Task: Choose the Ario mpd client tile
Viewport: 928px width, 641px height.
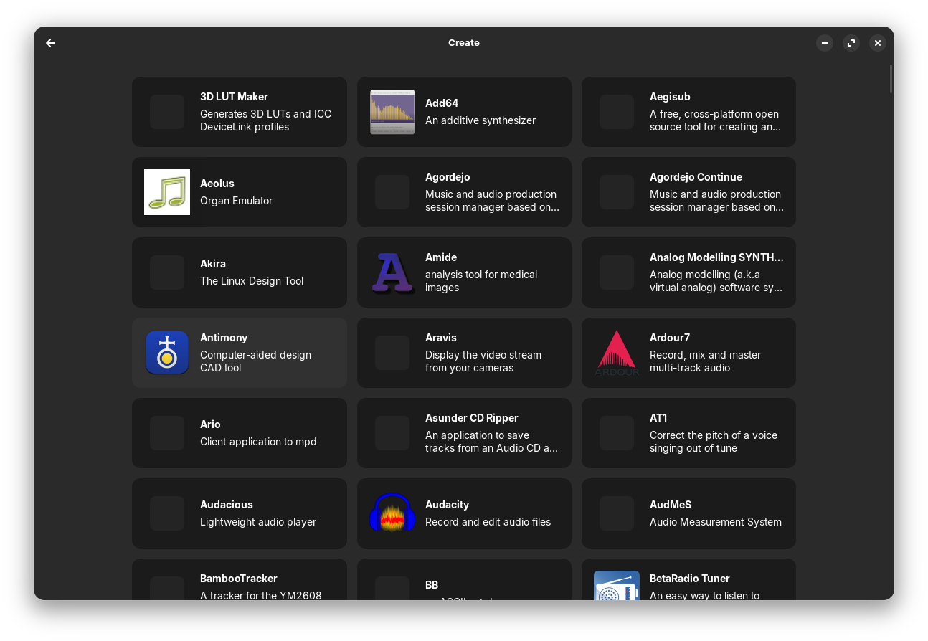Action: [x=240, y=433]
